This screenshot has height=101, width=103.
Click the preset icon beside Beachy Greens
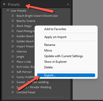(13, 21)
